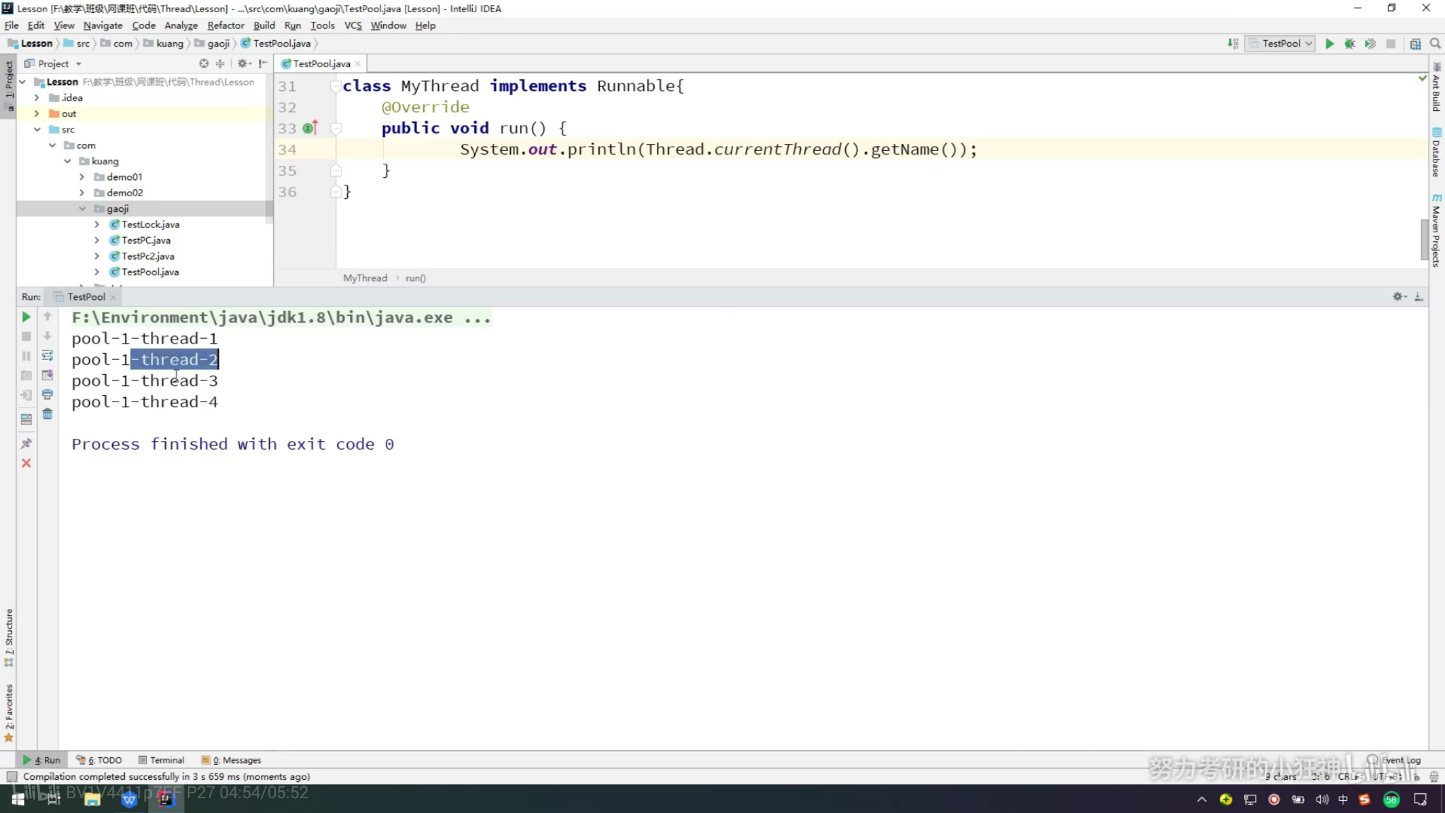This screenshot has width=1445, height=813.
Task: Open the Build menu
Action: pos(264,25)
